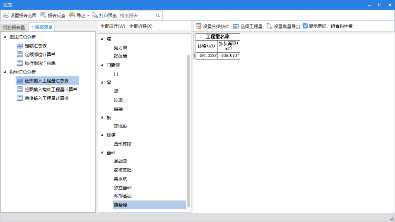Minimize the 报表 window
Screen dimensions: 395x222
(x=369, y=5)
